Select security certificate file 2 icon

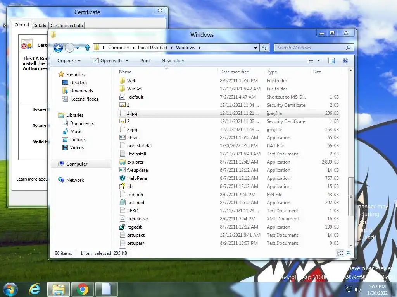122,121
